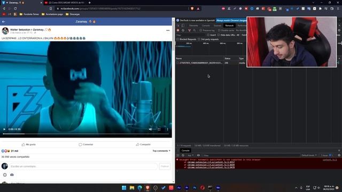Click the Compartir share button
342x192 pixels.
[143, 145]
